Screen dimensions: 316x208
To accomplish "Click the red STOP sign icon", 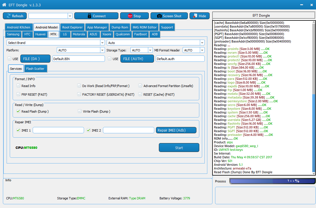I will [x=130, y=16].
